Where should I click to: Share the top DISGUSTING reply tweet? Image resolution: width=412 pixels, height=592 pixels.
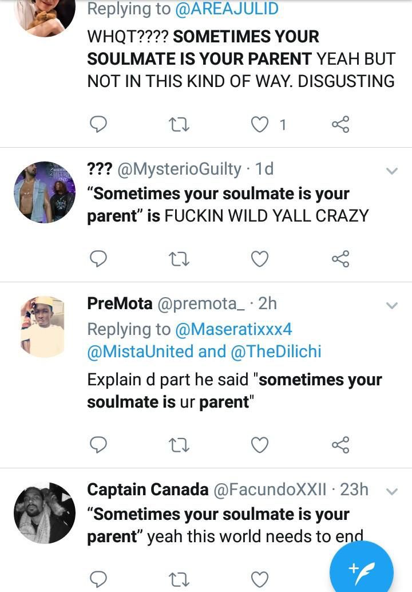(x=340, y=124)
